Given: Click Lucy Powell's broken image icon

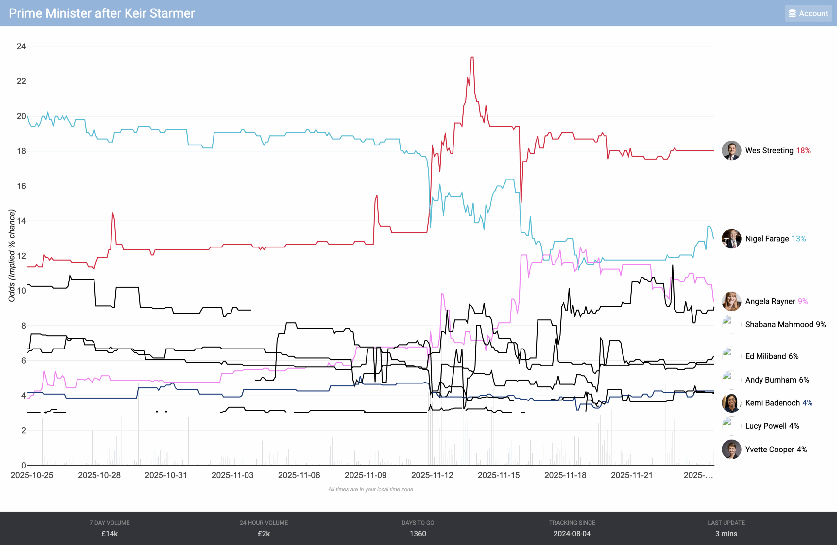Looking at the screenshot, I should coord(727,422).
